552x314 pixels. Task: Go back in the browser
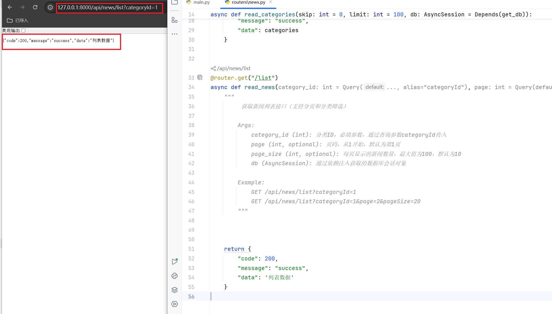click(x=10, y=7)
